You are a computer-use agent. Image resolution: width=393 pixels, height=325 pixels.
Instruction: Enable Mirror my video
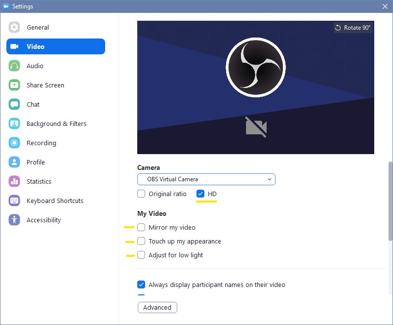(x=141, y=227)
